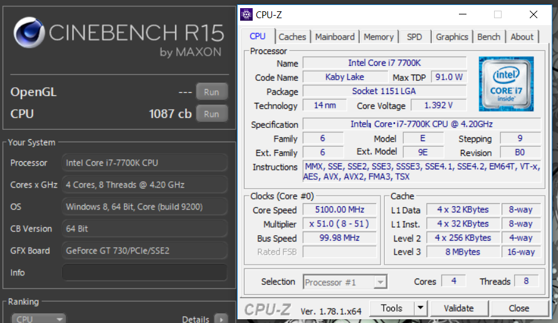Click the Stepping value 9
558x323 pixels.
[520, 138]
